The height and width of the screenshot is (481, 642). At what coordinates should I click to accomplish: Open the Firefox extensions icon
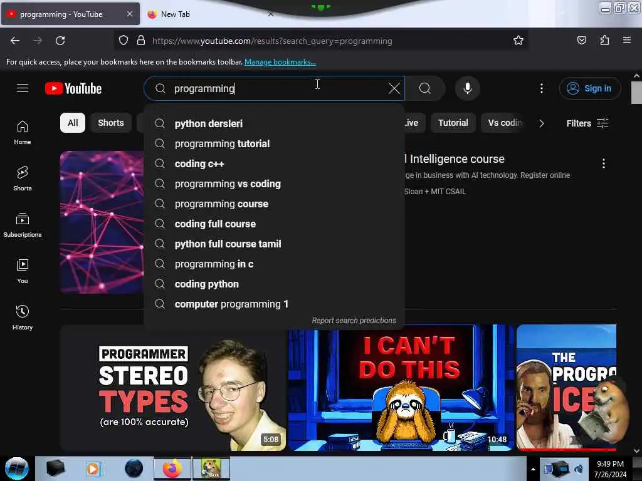[x=604, y=41]
